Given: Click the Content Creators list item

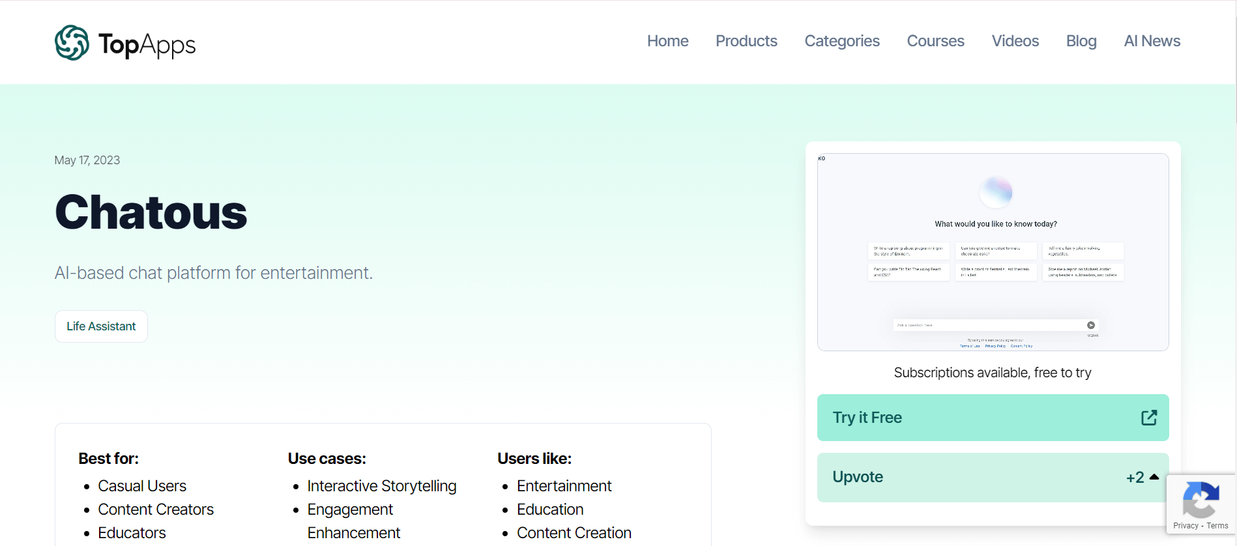Looking at the screenshot, I should (x=156, y=510).
